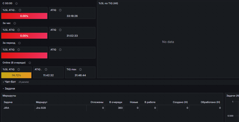Click the 0.00% bar under За час

pos(24,36)
